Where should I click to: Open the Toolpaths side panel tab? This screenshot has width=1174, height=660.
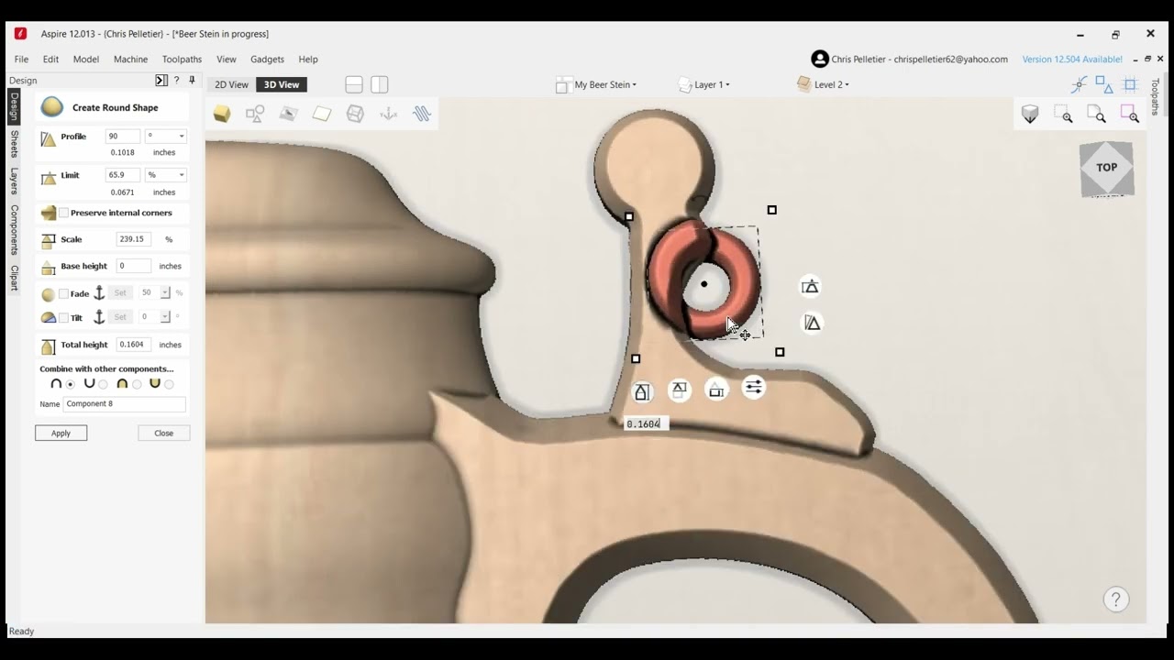tap(1155, 97)
